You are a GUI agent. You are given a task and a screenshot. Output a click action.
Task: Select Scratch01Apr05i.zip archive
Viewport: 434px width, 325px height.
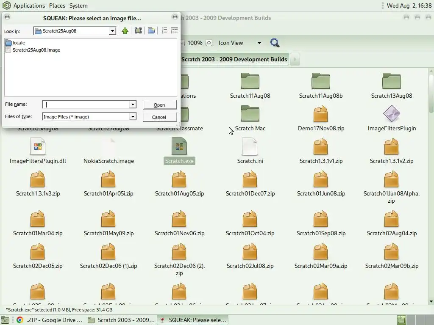tap(108, 184)
